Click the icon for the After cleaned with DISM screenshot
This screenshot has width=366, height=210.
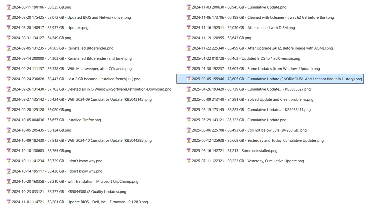tap(188, 27)
